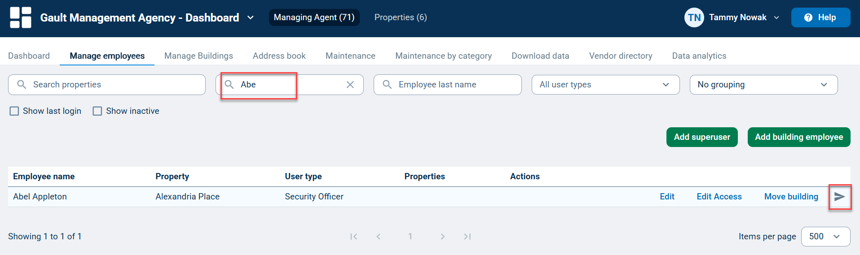Viewport: 860px width, 255px height.
Task: Click the Gault dashboard grid logo
Action: [x=21, y=17]
